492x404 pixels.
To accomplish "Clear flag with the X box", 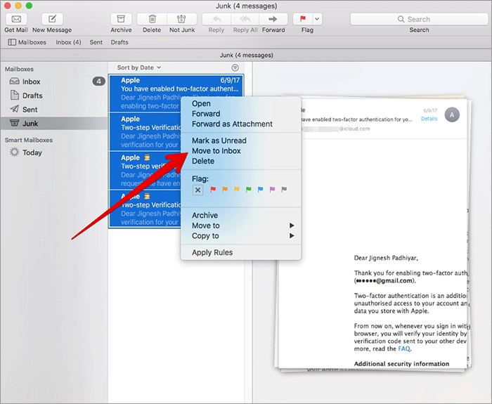I will click(198, 190).
